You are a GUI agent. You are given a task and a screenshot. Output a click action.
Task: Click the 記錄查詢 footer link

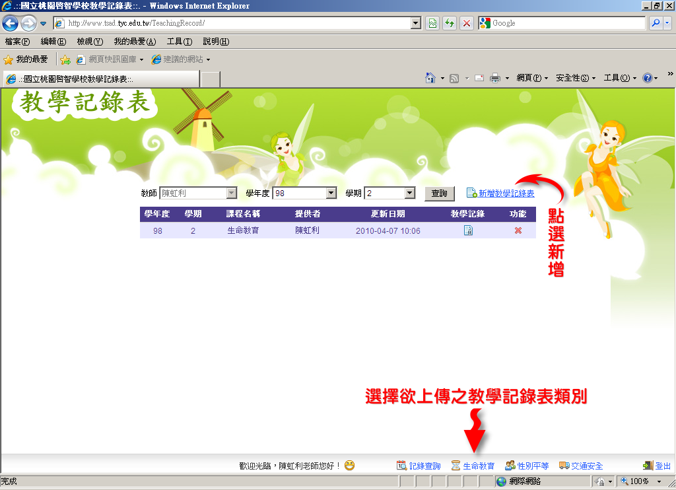coord(424,466)
